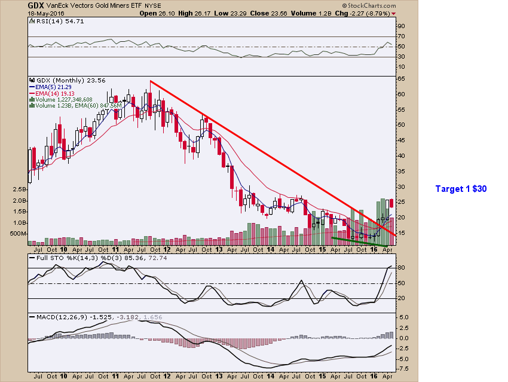The width and height of the screenshot is (508, 382).
Task: Select the 'VanEck Vectors Gold Miners ETF' name
Action: click(x=94, y=5)
